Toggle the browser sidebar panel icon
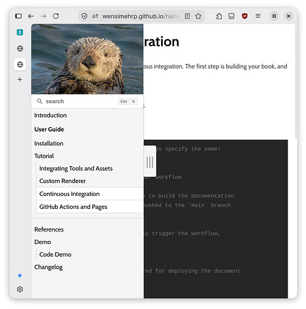Viewport: 306px width, 309px height. pos(19,16)
